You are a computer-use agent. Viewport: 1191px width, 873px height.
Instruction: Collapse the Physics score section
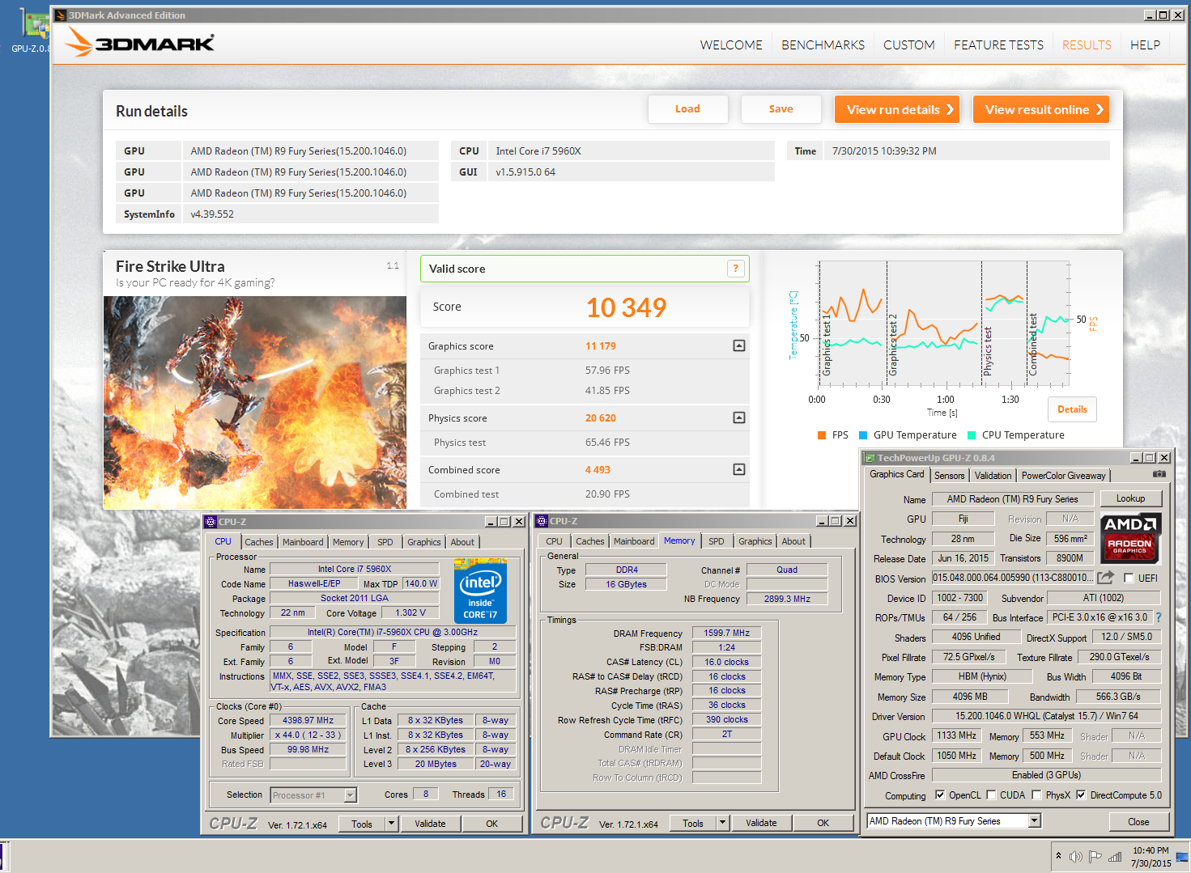738,417
